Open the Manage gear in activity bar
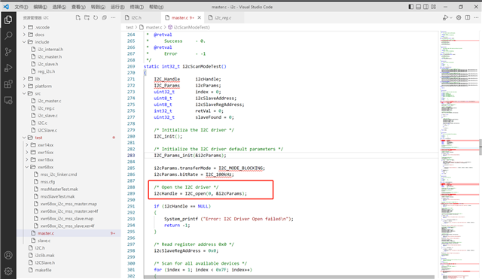 click(8, 271)
